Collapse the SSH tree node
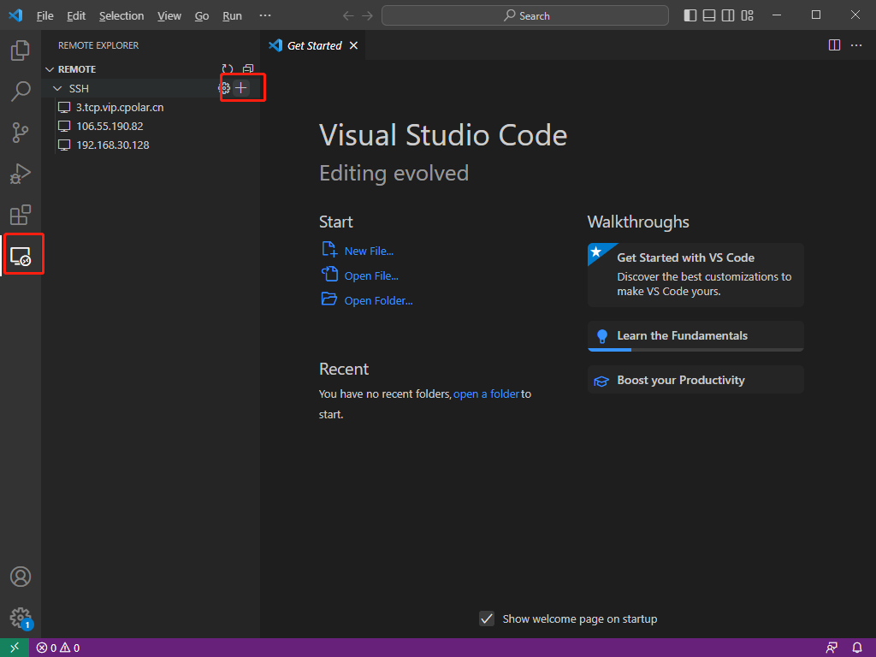This screenshot has width=876, height=657. (57, 88)
